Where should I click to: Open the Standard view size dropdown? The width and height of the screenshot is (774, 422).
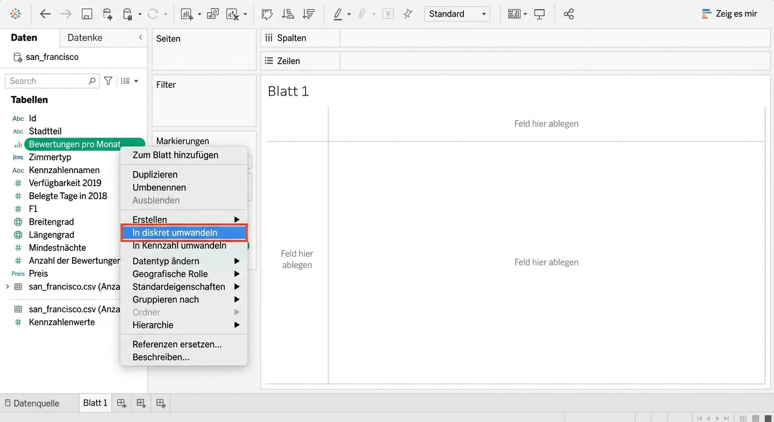[457, 14]
